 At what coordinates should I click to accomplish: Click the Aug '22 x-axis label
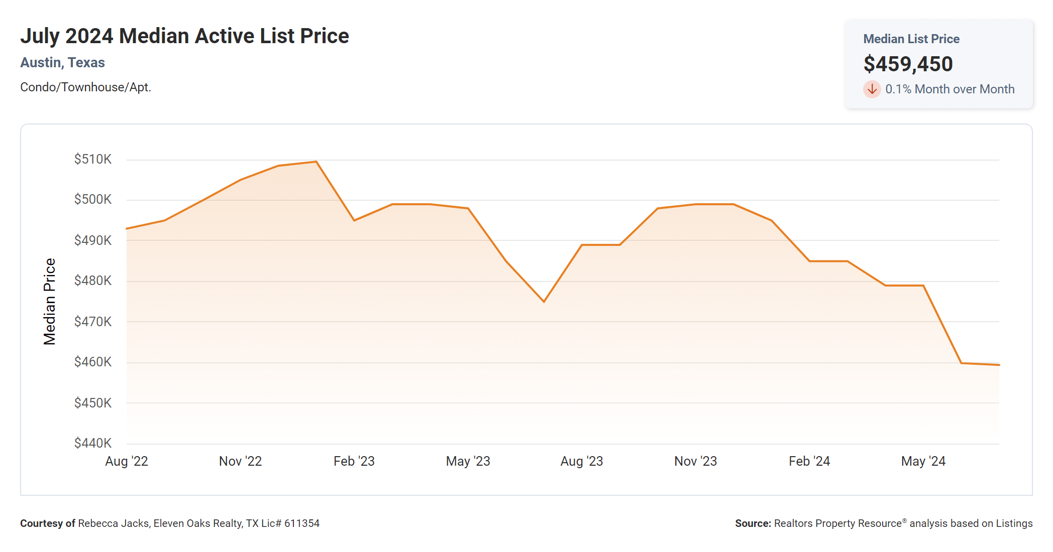click(127, 461)
